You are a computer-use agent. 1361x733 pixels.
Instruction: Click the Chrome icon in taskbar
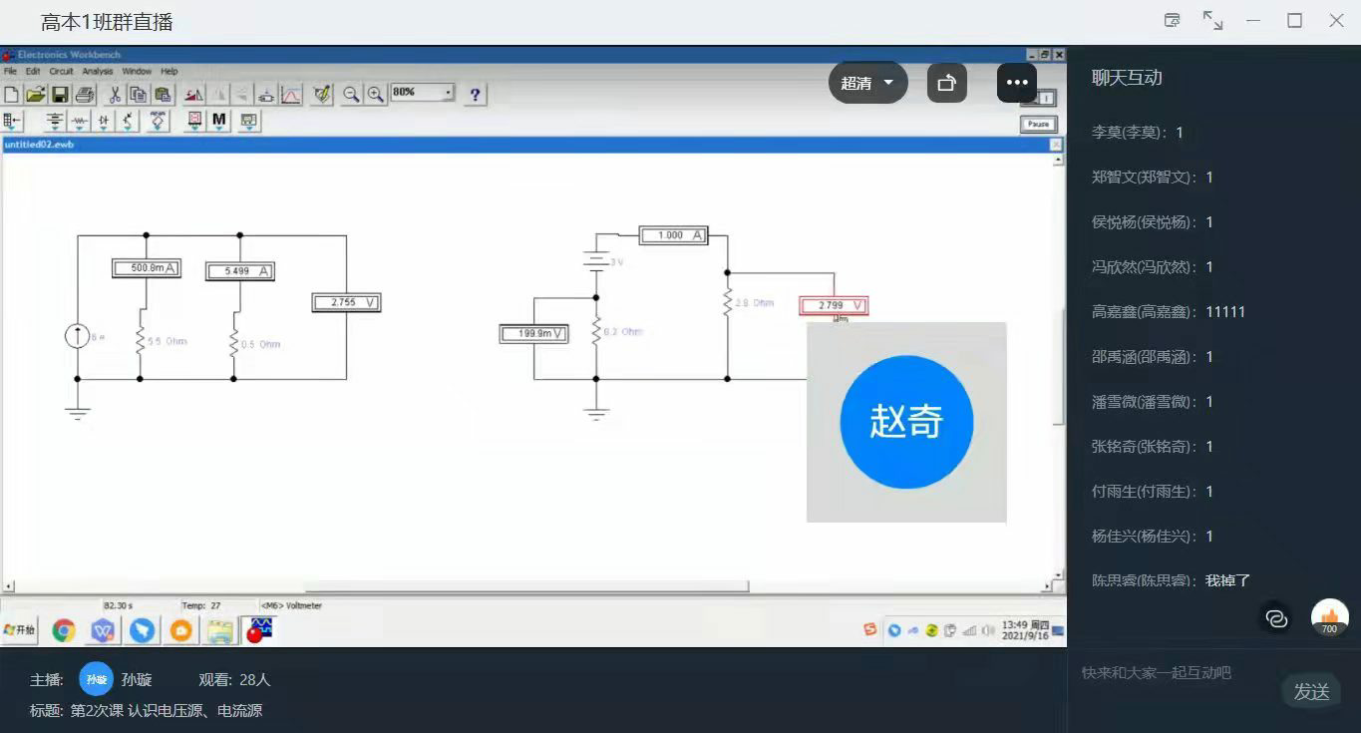(x=64, y=630)
